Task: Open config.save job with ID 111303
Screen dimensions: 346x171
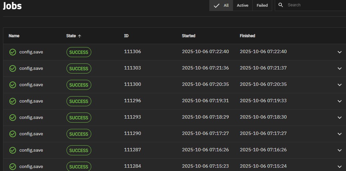Action: tap(31, 68)
